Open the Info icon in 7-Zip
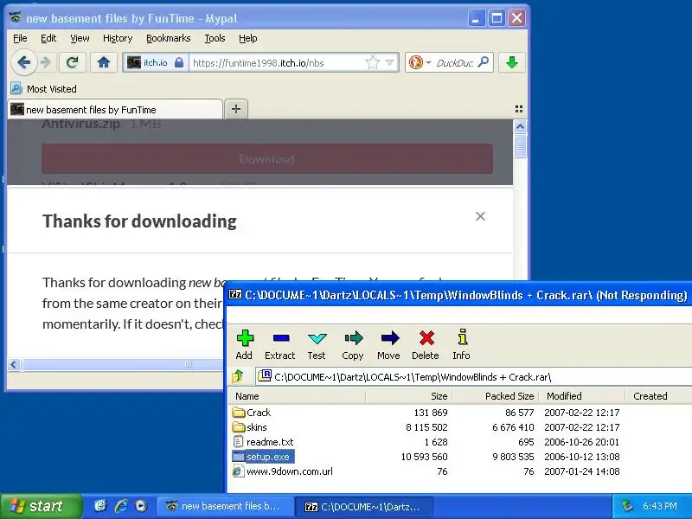 (x=462, y=344)
